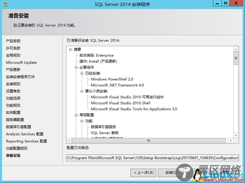
Task: Select the SQL Server 复制 tree row
Action: (x=105, y=133)
